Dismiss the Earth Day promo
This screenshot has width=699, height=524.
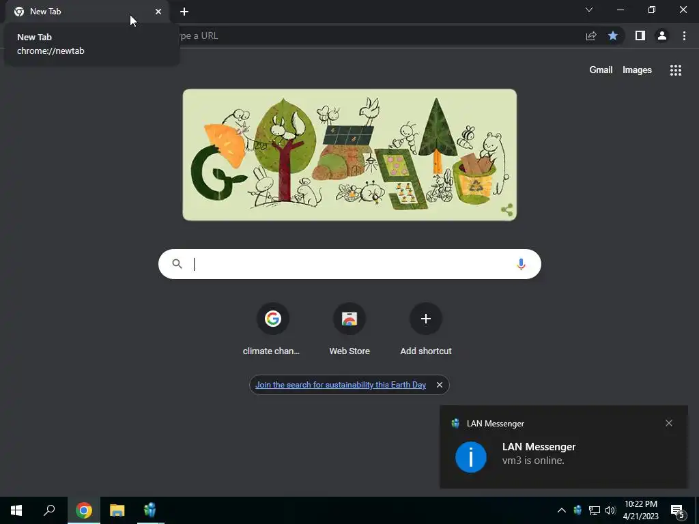pyautogui.click(x=440, y=385)
